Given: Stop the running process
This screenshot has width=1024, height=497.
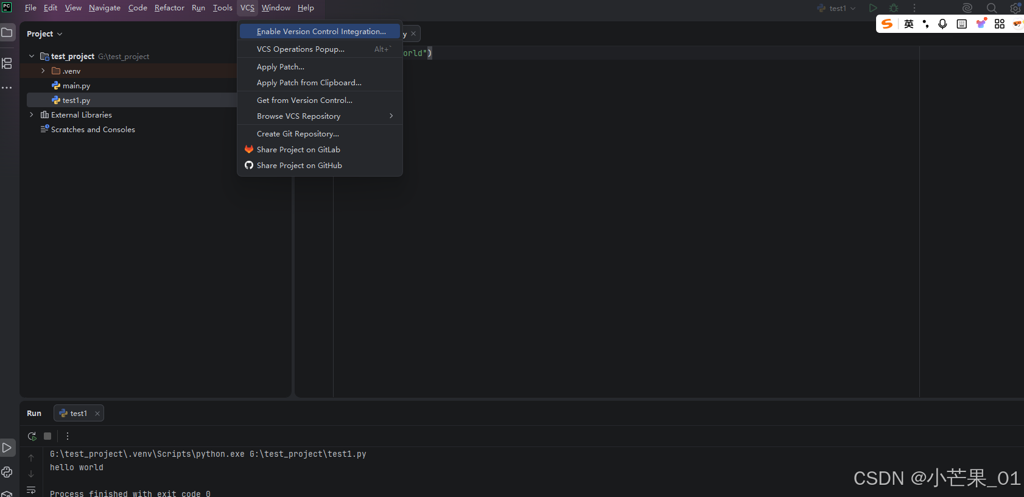Looking at the screenshot, I should (47, 436).
